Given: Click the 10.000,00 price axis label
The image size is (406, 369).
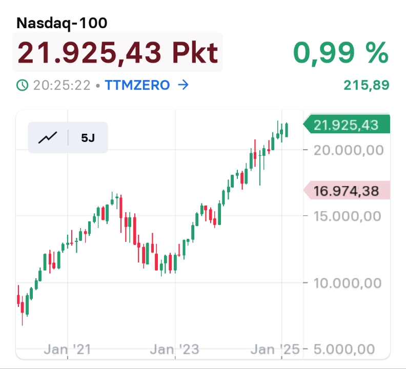Looking at the screenshot, I should click(349, 282).
